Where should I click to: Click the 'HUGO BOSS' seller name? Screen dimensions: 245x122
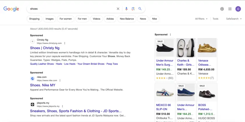[x=206, y=118]
